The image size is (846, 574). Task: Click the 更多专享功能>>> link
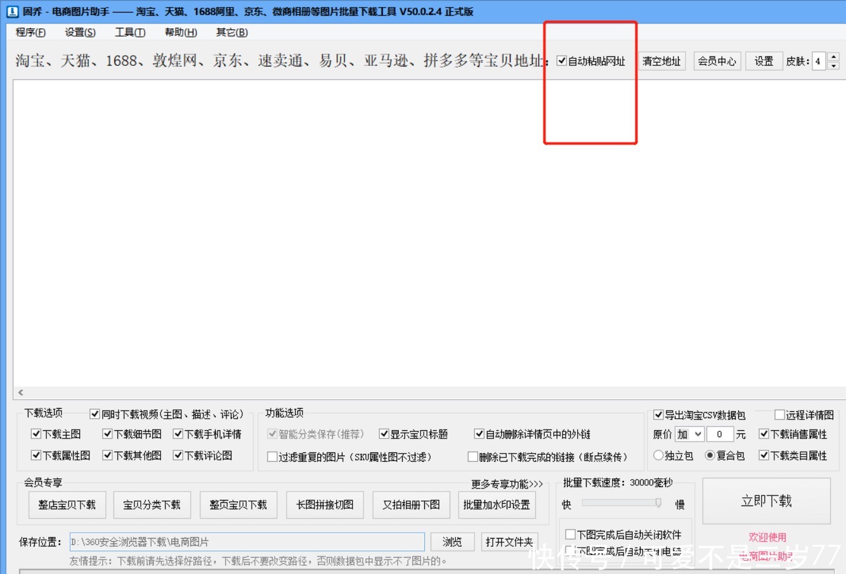[x=507, y=484]
